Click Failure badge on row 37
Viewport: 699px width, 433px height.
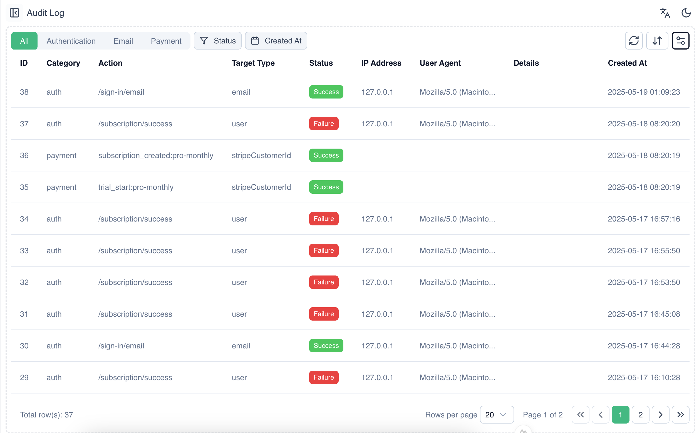coord(323,124)
